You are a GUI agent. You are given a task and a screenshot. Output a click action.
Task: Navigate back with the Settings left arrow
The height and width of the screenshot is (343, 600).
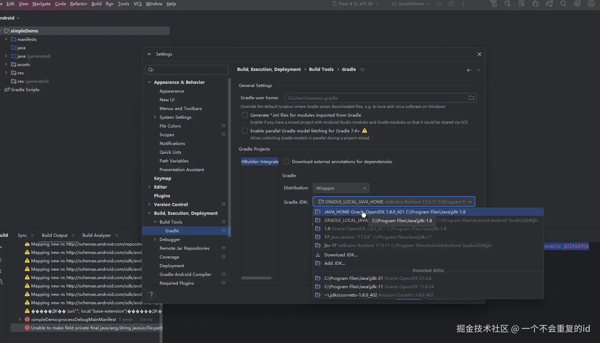coord(469,70)
